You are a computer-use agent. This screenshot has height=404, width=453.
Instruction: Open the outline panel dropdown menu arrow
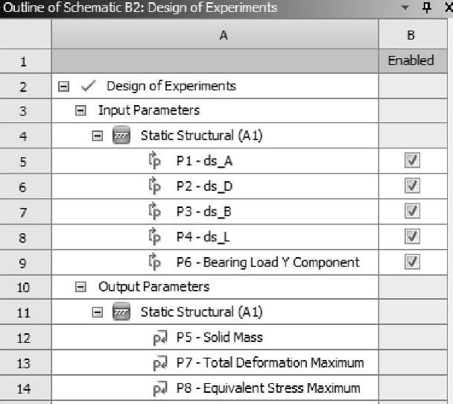(x=405, y=7)
